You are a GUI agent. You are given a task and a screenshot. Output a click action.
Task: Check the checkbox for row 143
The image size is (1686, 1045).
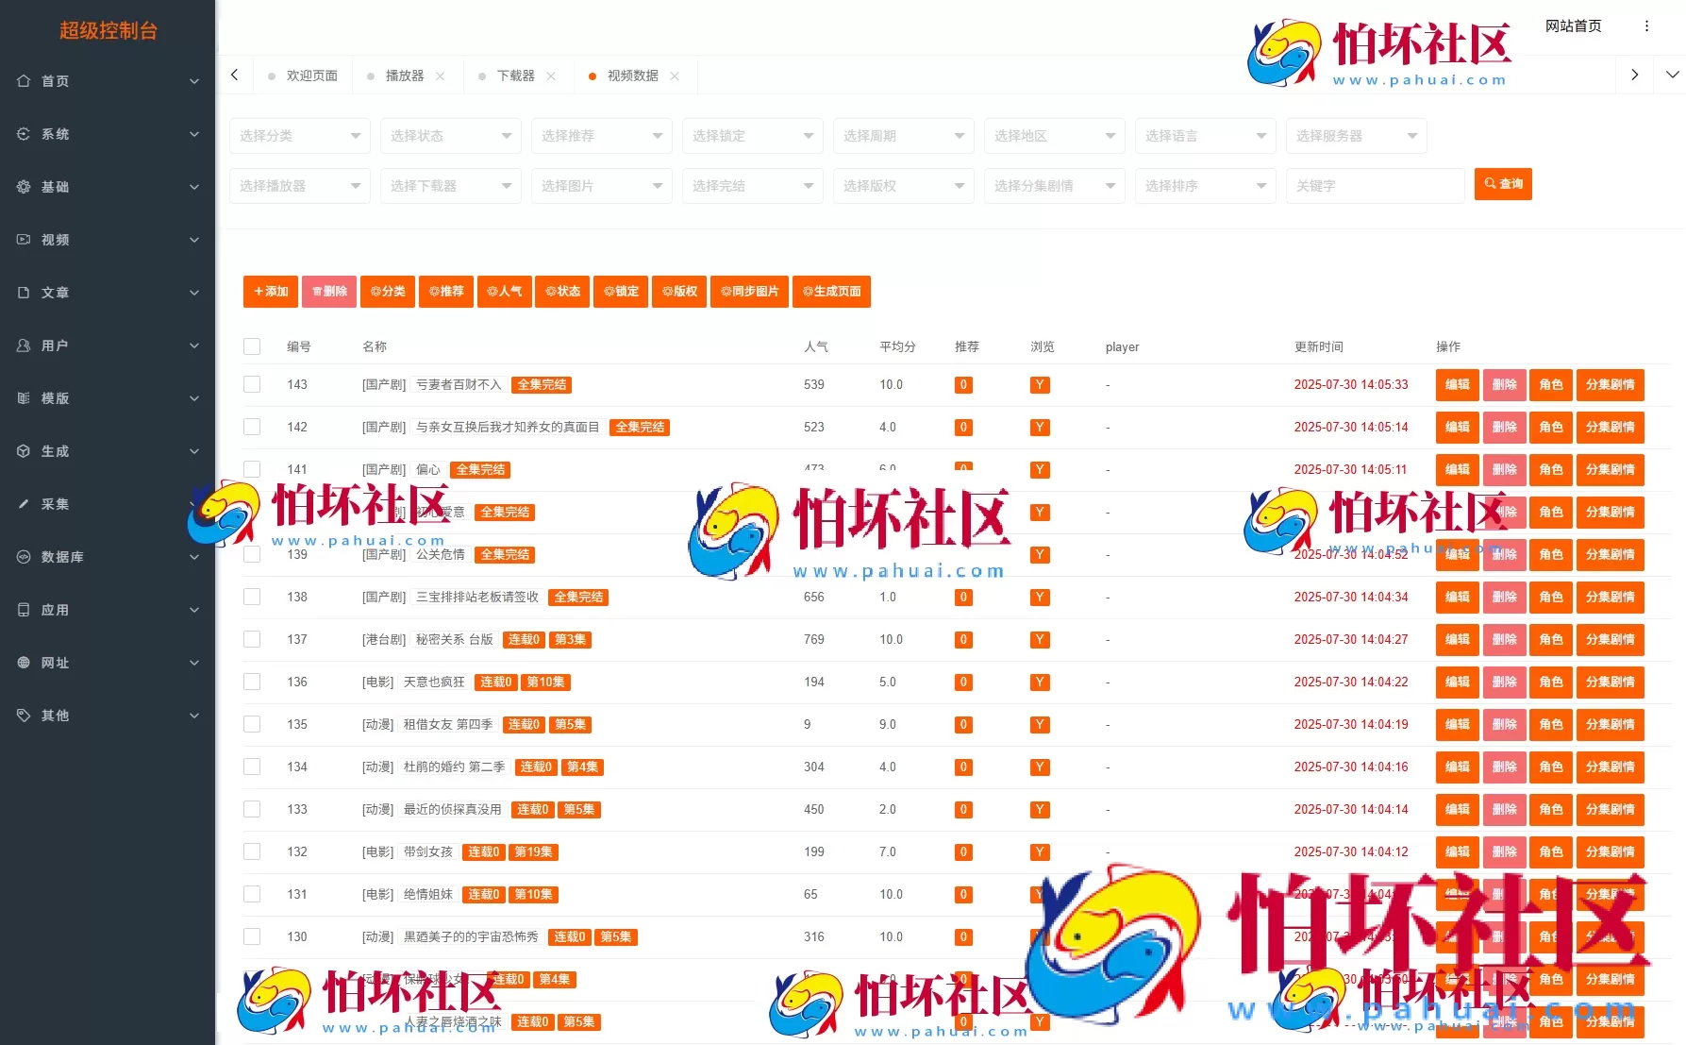pyautogui.click(x=252, y=384)
